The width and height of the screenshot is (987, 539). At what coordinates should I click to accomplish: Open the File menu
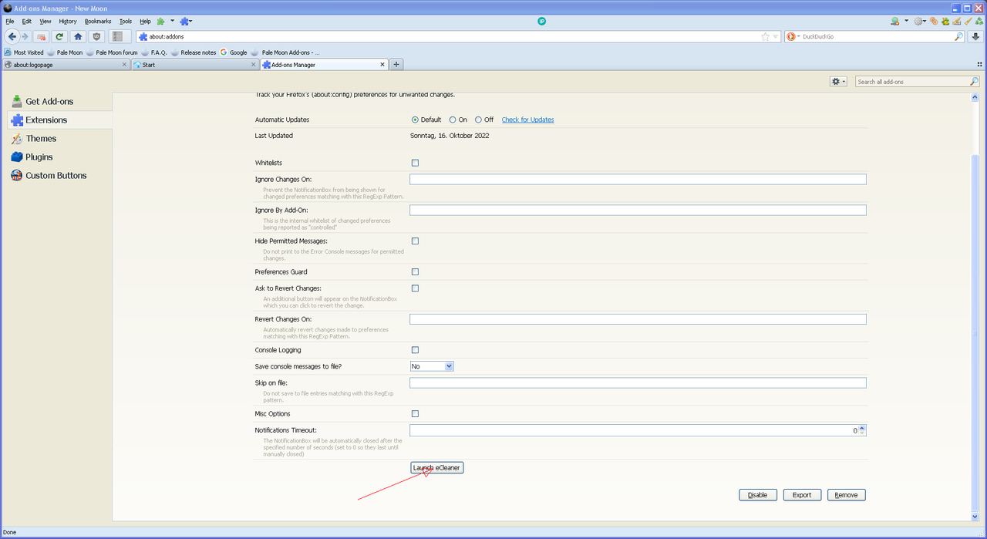point(10,22)
